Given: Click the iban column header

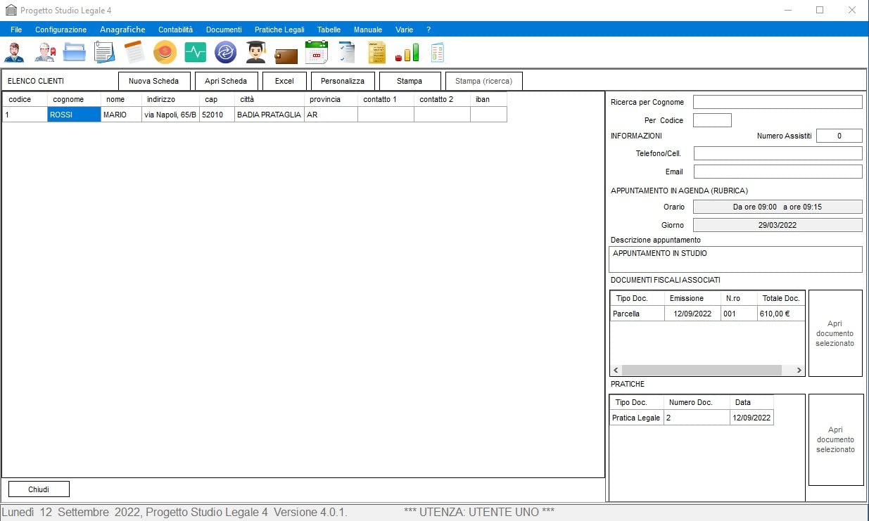Looking at the screenshot, I should [x=489, y=99].
